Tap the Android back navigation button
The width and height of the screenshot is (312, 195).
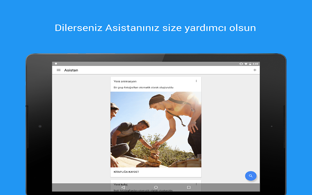pyautogui.click(x=123, y=188)
